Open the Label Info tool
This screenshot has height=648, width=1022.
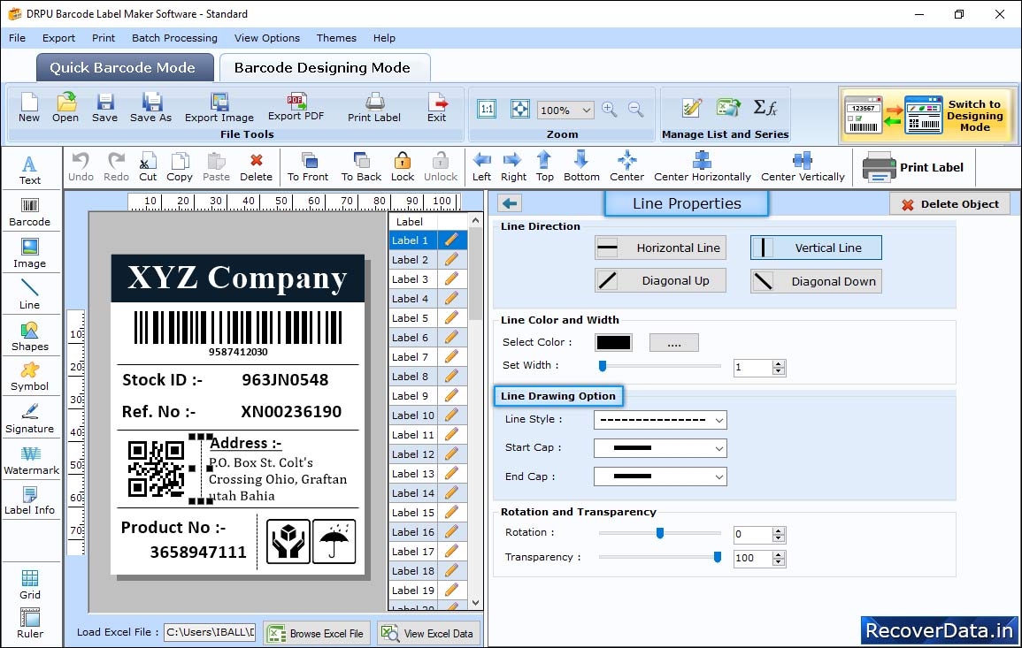tap(29, 501)
